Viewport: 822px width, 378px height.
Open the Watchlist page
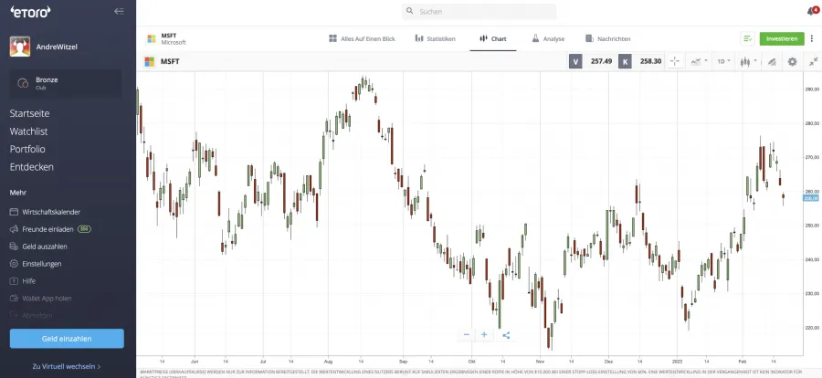[x=29, y=131]
